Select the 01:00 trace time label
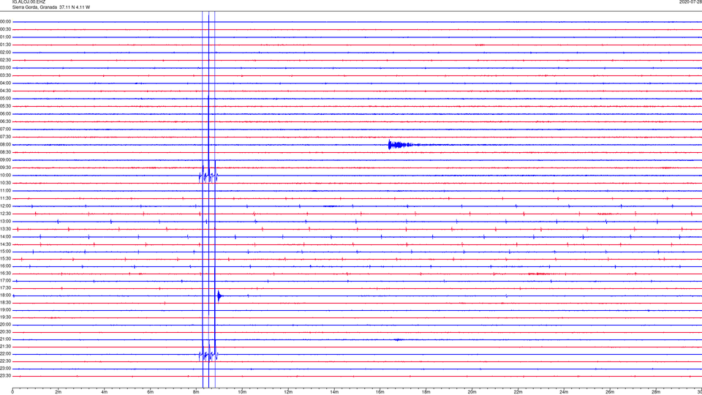The width and height of the screenshot is (702, 395). coord(6,37)
